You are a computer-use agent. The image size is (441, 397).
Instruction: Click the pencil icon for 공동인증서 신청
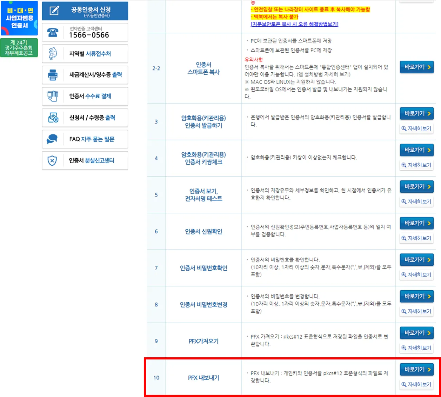point(54,11)
